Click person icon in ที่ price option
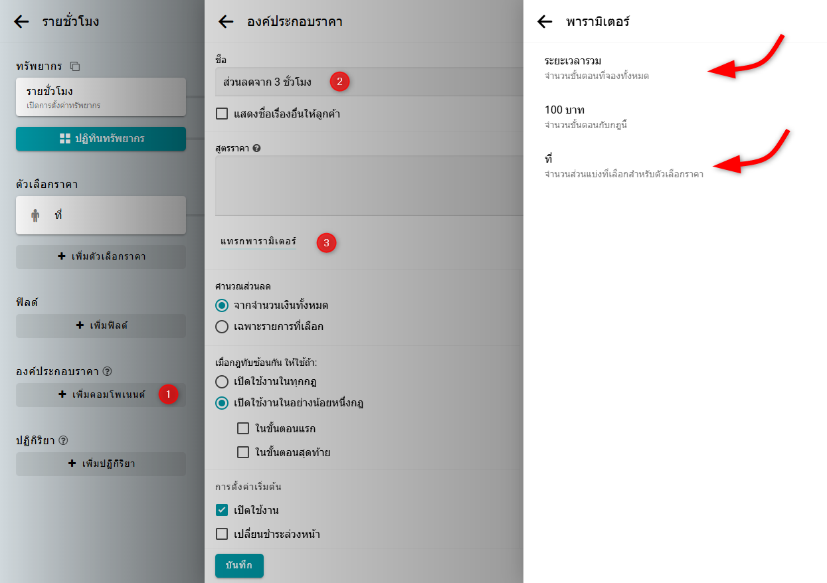827x583 pixels. pos(35,216)
